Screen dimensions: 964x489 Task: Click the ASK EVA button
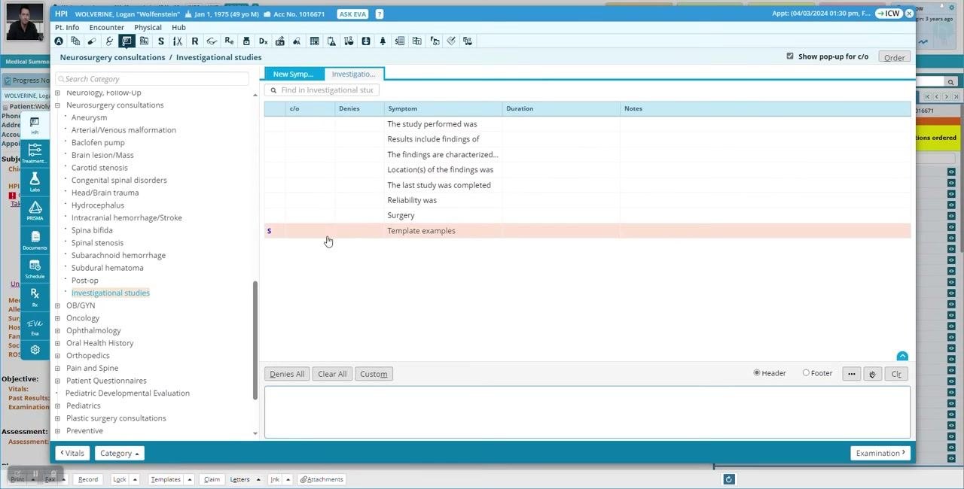[354, 14]
